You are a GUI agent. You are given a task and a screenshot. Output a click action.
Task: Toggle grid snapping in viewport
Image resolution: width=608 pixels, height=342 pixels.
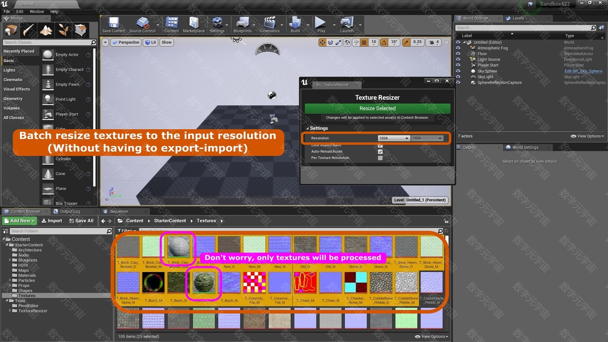(x=364, y=42)
